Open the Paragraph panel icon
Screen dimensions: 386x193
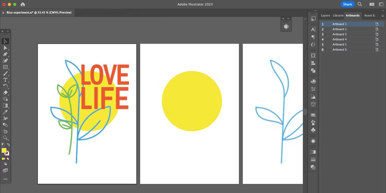pos(313,37)
